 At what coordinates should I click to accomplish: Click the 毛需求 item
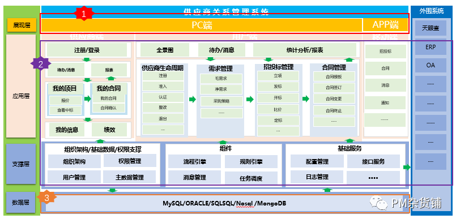coord(221,79)
